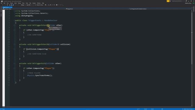This screenshot has height=110, width=195.
Task: Open the Edit menu
Action: [4, 3]
